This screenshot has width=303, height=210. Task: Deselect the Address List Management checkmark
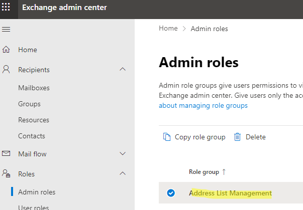[x=171, y=193]
